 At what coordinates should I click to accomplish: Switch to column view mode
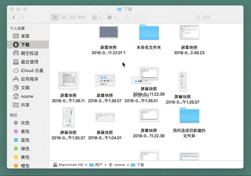point(73,17)
